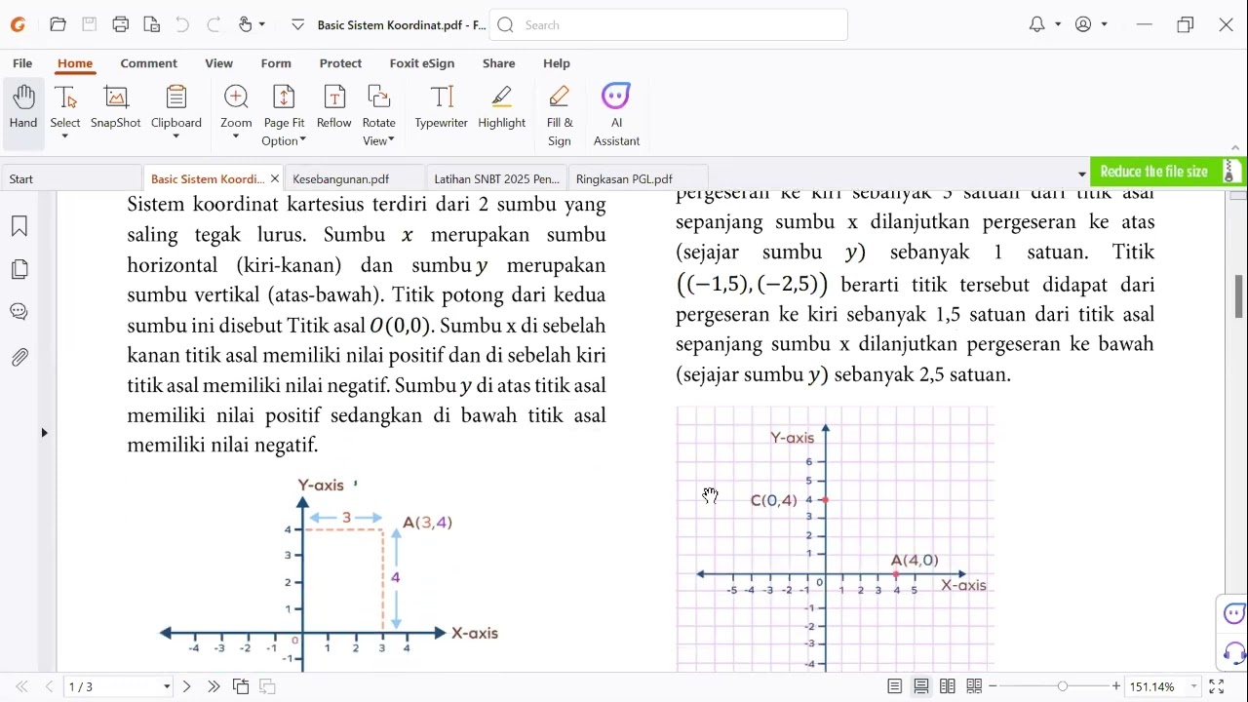Open the Foxit eSign ribbon tab
Viewport: 1248px width, 702px height.
click(x=422, y=63)
